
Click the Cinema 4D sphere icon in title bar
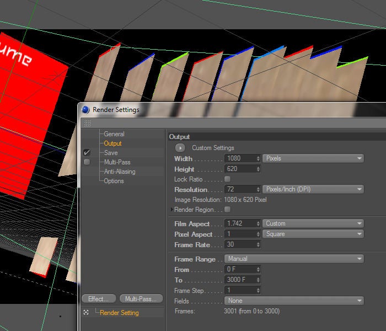[x=85, y=110]
